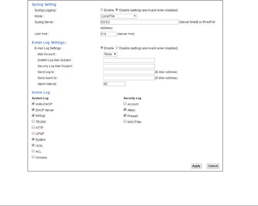Check the MAC Filter checkbox

tap(125, 121)
